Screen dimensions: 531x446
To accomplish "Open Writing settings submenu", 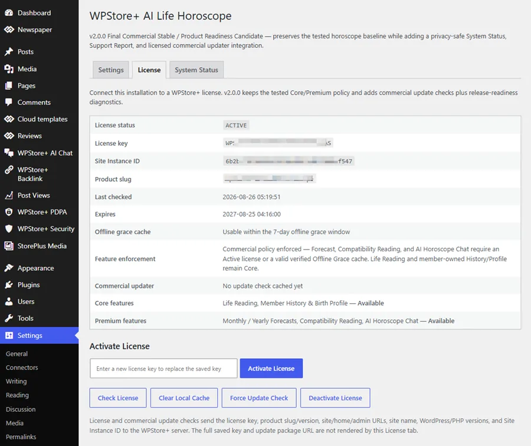I will point(17,381).
